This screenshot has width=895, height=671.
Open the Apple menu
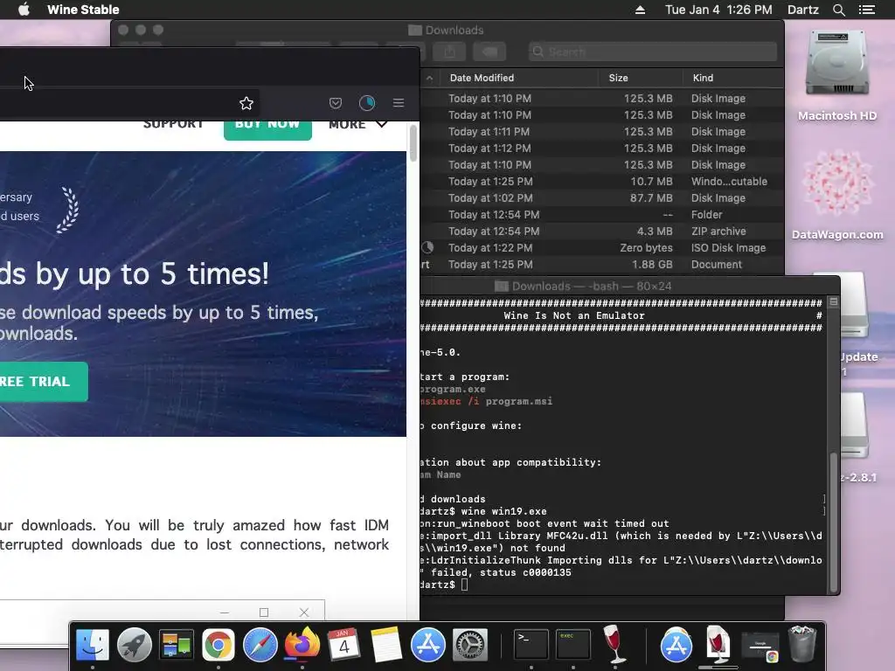click(x=24, y=10)
